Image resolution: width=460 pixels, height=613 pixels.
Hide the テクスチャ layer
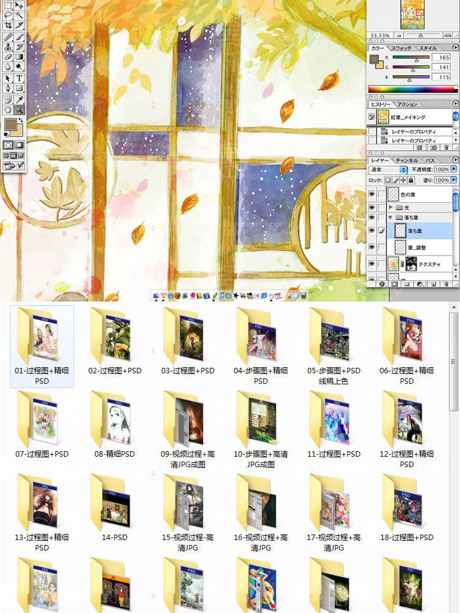pyautogui.click(x=372, y=264)
